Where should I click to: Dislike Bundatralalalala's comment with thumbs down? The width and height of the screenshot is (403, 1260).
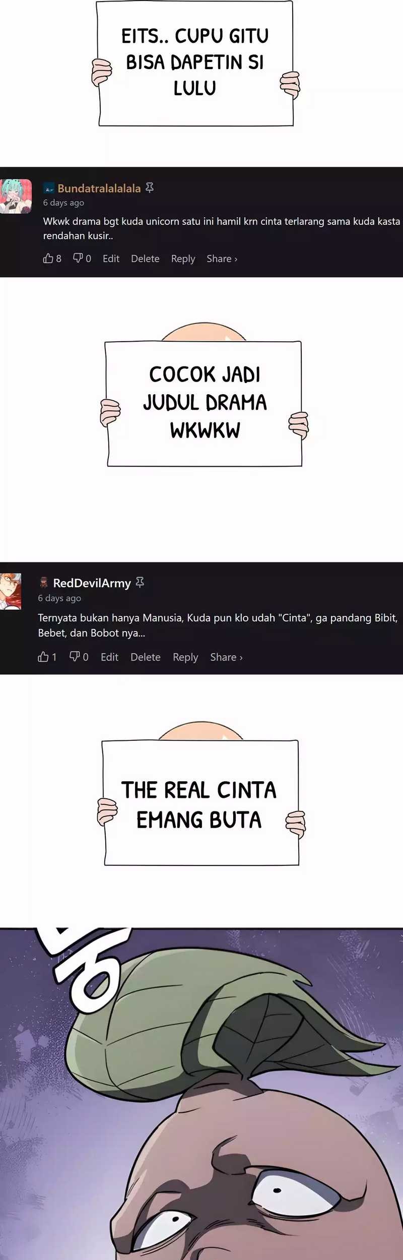pyautogui.click(x=78, y=259)
